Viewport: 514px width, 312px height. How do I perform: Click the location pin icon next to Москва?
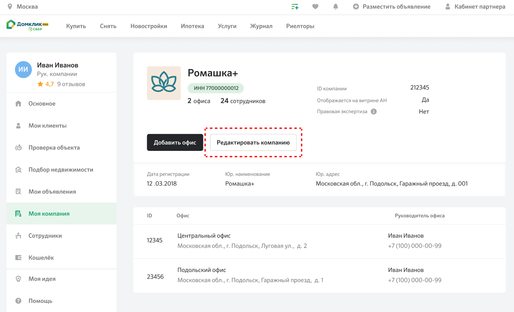(10, 7)
